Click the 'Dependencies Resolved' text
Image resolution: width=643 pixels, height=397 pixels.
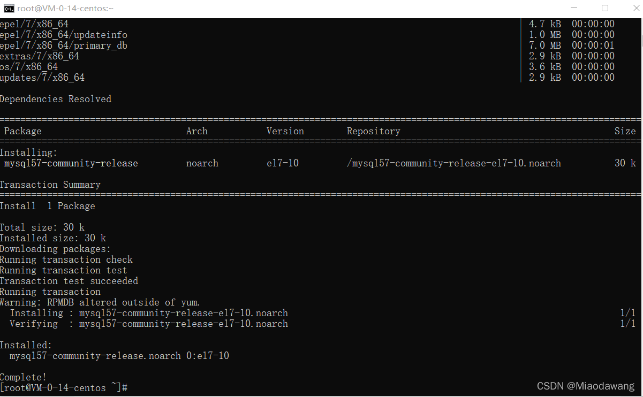[56, 99]
